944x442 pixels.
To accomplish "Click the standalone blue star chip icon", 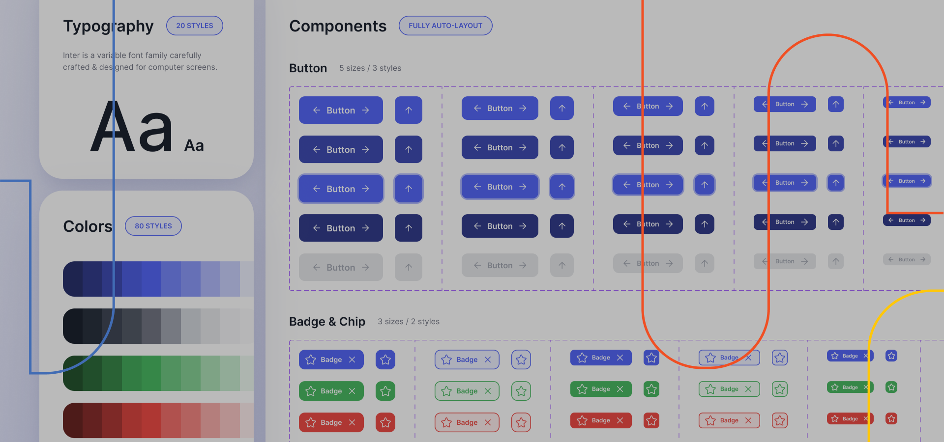I will tap(385, 359).
